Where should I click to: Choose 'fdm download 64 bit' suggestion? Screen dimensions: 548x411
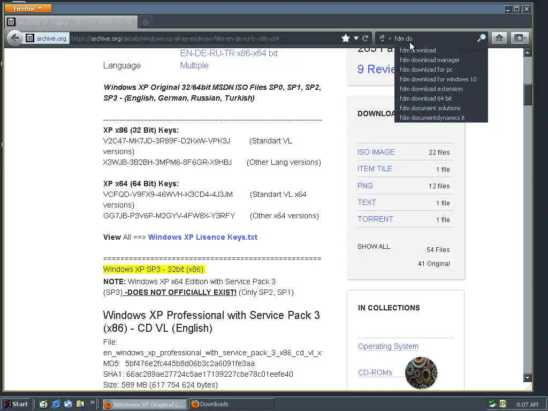(441, 98)
